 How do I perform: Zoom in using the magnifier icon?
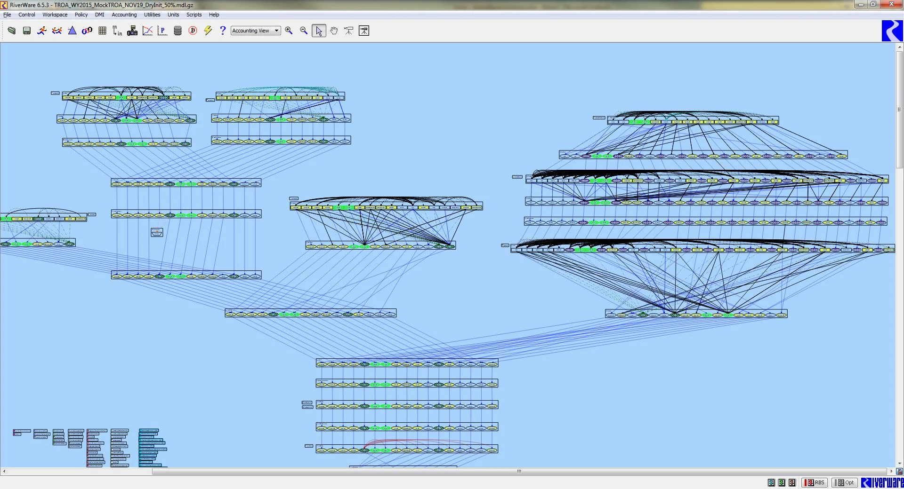click(x=289, y=31)
